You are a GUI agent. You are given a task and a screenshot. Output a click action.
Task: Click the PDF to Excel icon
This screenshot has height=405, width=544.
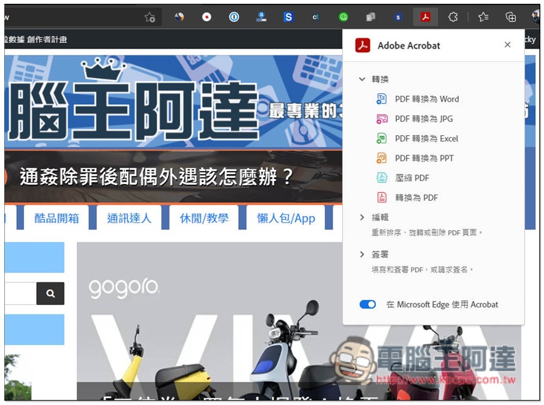click(x=382, y=138)
